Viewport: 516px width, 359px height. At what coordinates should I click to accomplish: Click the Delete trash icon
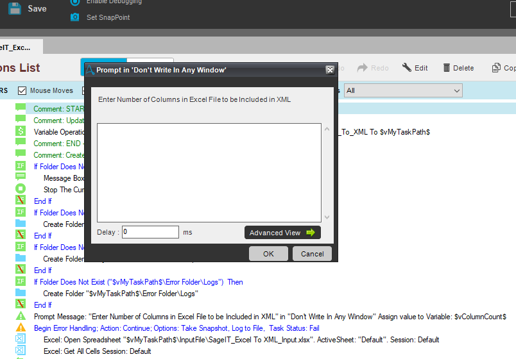[x=446, y=68]
